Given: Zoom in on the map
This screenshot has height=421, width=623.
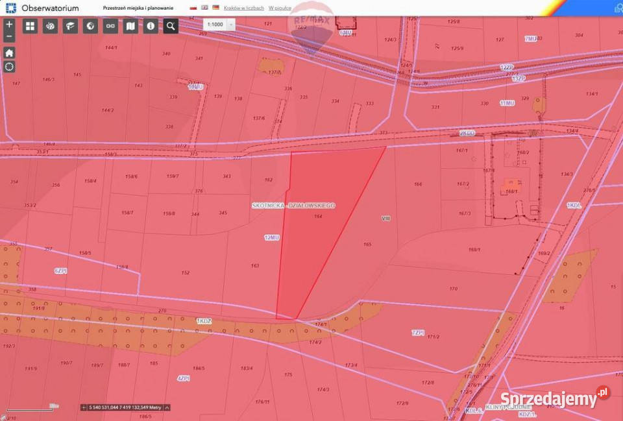Looking at the screenshot, I should (x=9, y=24).
